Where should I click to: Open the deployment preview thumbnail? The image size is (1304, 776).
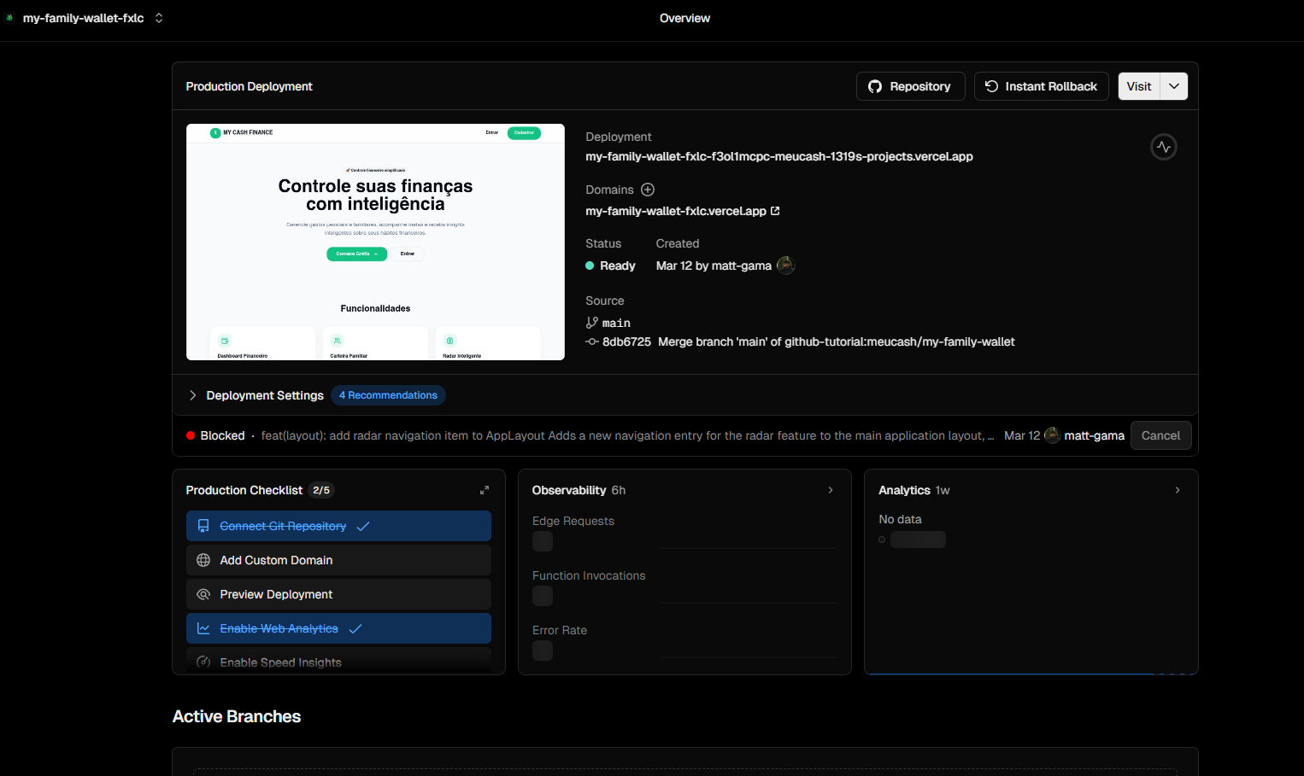click(x=375, y=242)
